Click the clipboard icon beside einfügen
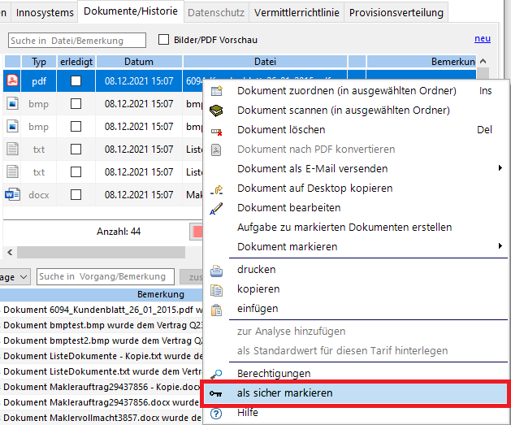The height and width of the screenshot is (425, 511). tap(216, 309)
